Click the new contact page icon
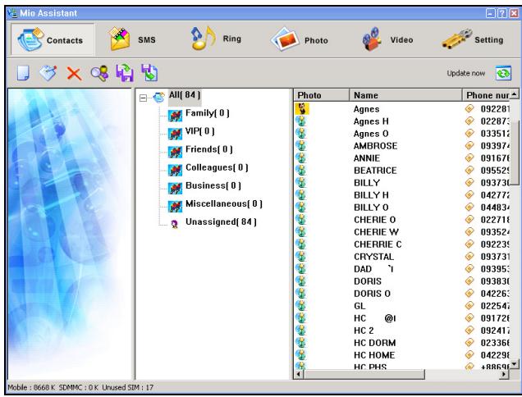The image size is (522, 397). coord(23,73)
